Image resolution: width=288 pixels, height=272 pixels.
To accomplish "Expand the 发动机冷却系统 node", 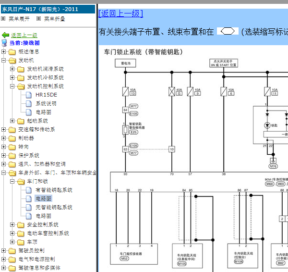I will [x=12, y=77].
